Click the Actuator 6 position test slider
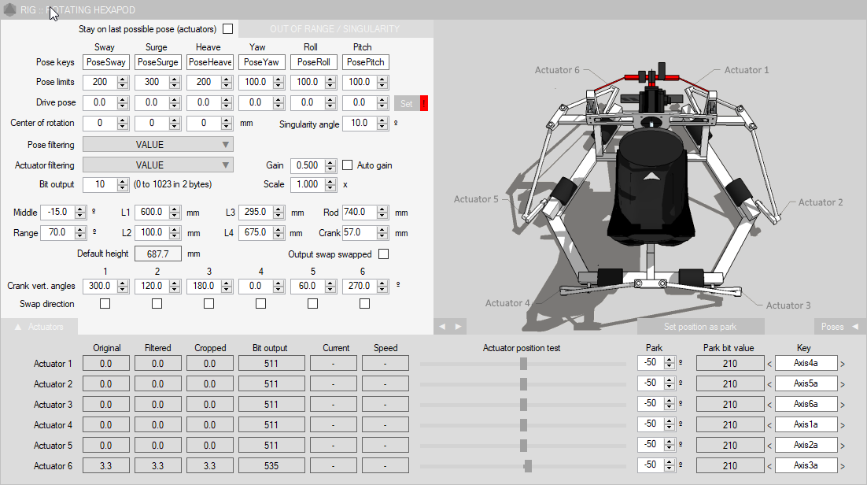867x485 pixels. 528,466
